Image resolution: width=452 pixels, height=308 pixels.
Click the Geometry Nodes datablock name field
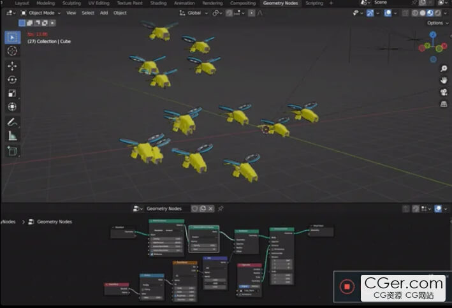coord(164,209)
